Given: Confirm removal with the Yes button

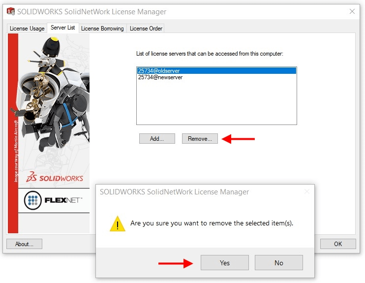Looking at the screenshot, I should tap(225, 263).
